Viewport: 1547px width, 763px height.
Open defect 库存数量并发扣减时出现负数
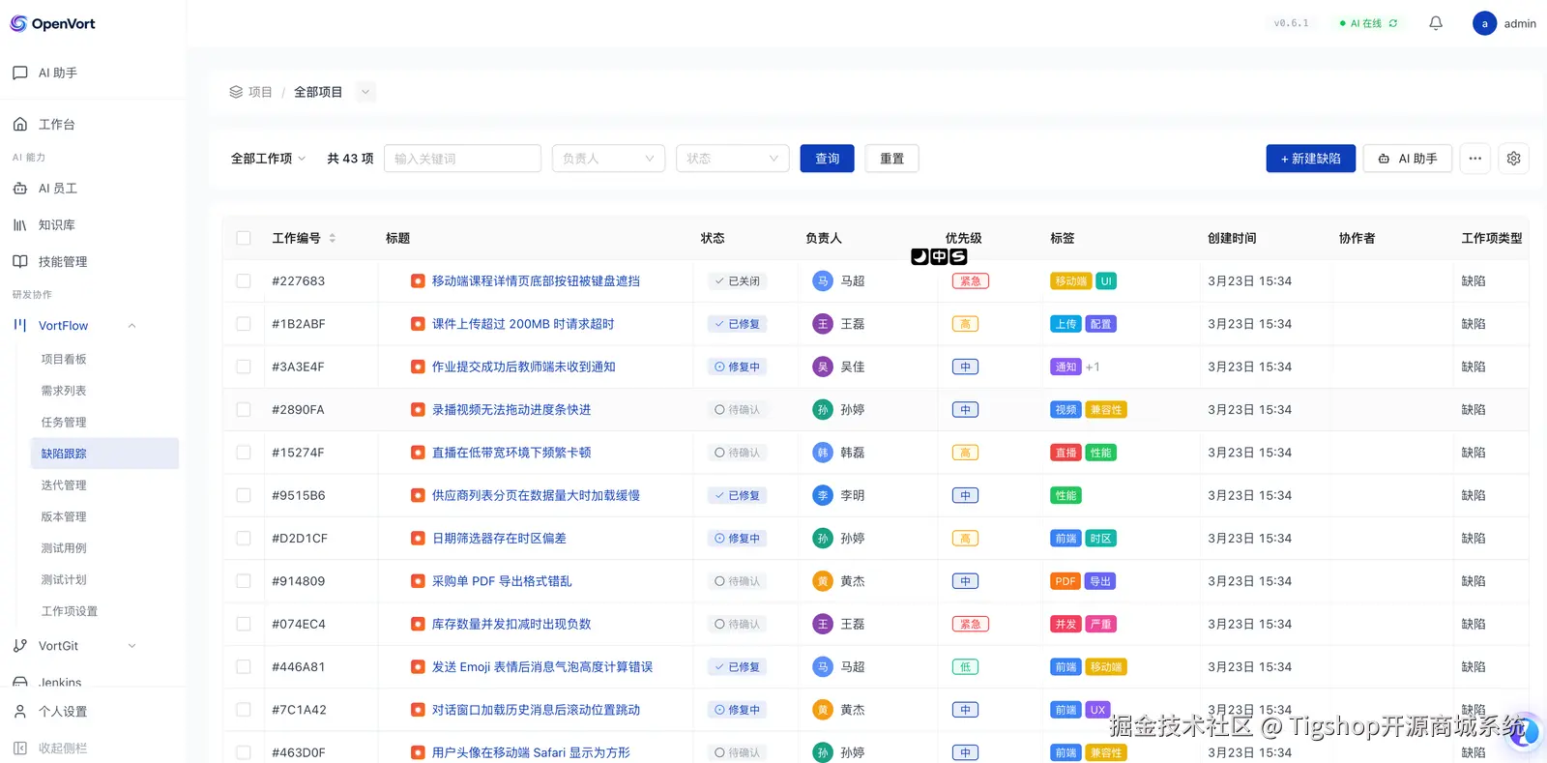coord(511,624)
